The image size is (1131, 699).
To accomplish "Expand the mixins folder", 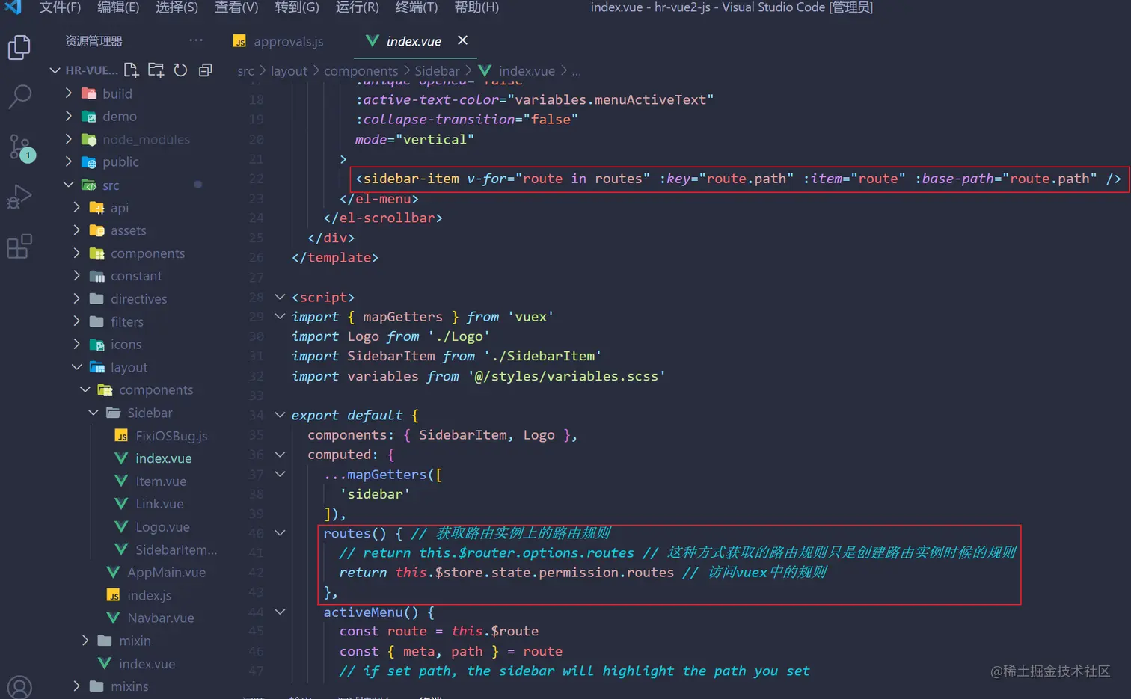I will coord(129,686).
